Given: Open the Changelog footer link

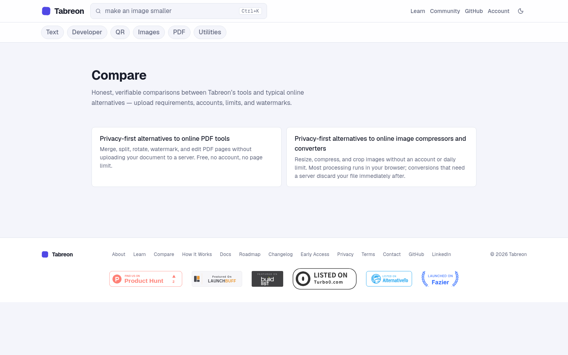Looking at the screenshot, I should (x=280, y=254).
